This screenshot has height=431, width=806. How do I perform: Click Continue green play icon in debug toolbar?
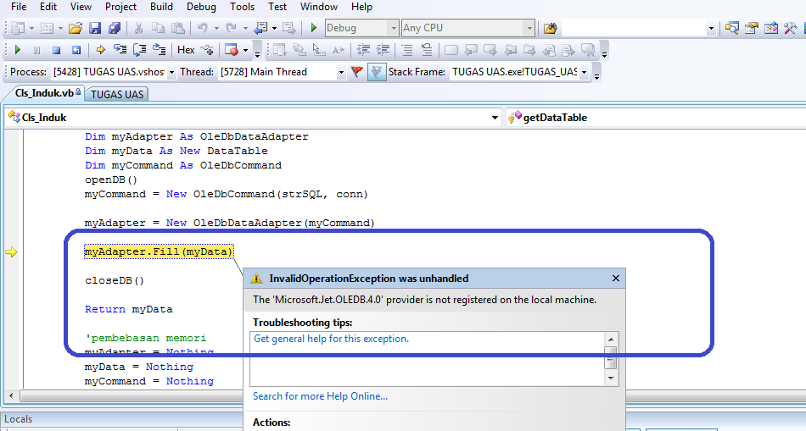click(x=18, y=50)
